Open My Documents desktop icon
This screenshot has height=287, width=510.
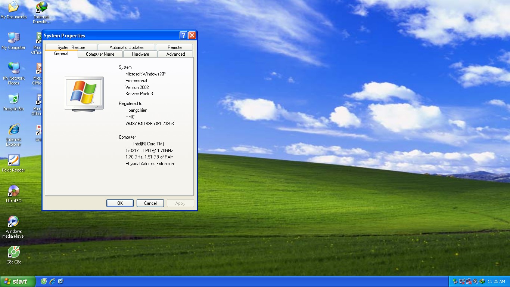coord(13,10)
